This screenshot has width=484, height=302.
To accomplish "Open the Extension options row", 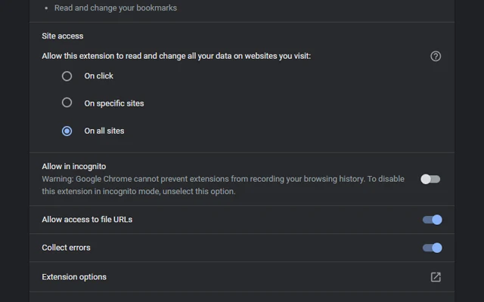I will point(242,277).
